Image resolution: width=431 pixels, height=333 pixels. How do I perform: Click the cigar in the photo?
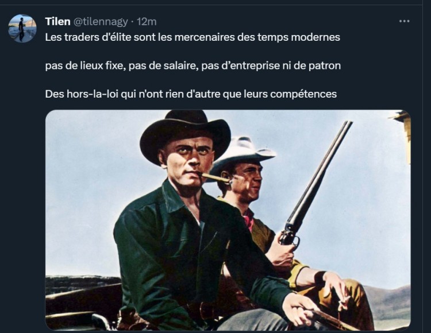click(x=216, y=178)
